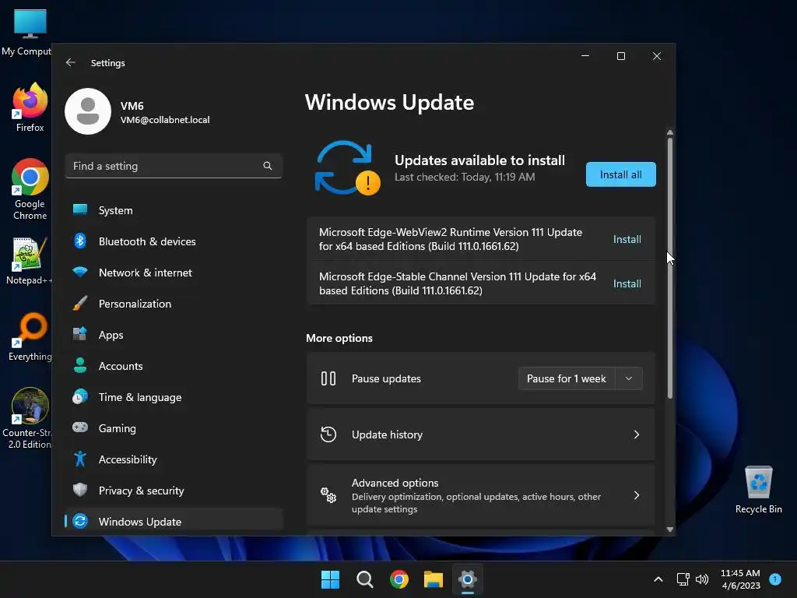Install the Edge-WebView2 Runtime update
797x598 pixels.
point(627,239)
